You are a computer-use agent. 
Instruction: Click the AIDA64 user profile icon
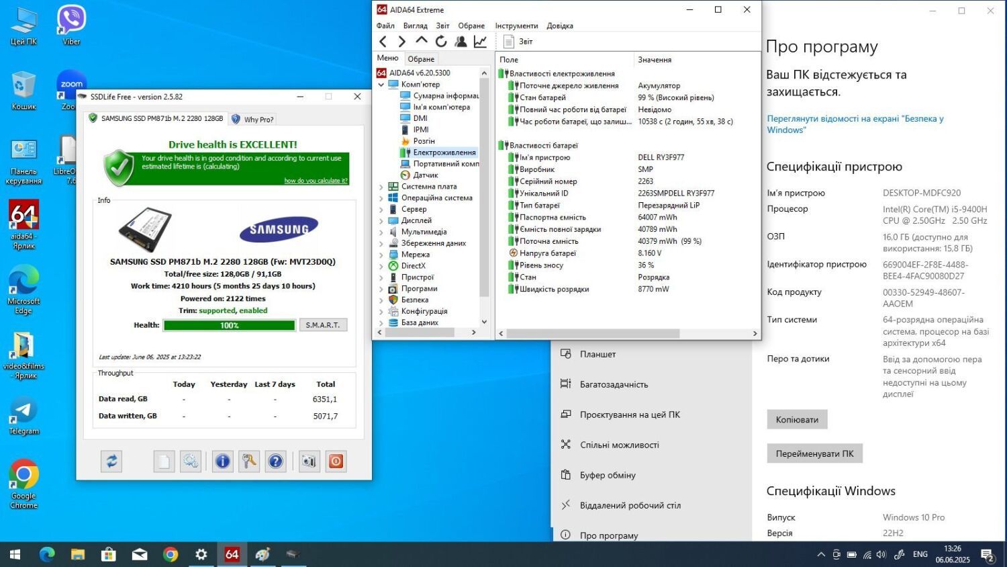click(x=461, y=42)
